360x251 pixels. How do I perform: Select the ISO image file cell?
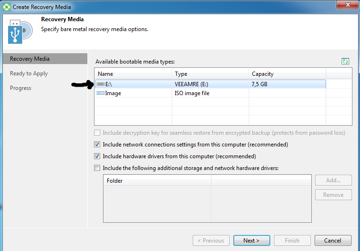pos(192,93)
